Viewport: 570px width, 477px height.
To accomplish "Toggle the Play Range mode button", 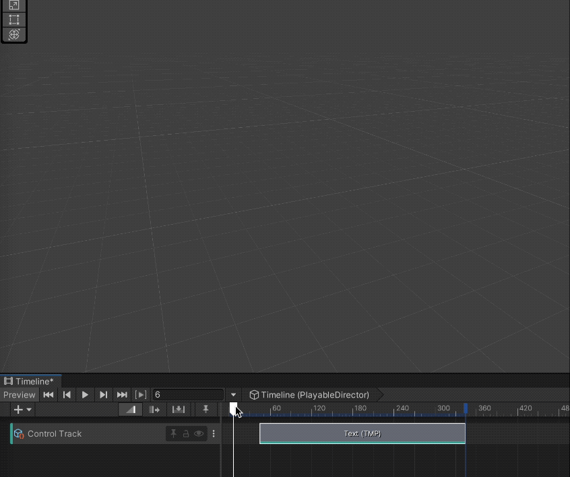I will [141, 395].
